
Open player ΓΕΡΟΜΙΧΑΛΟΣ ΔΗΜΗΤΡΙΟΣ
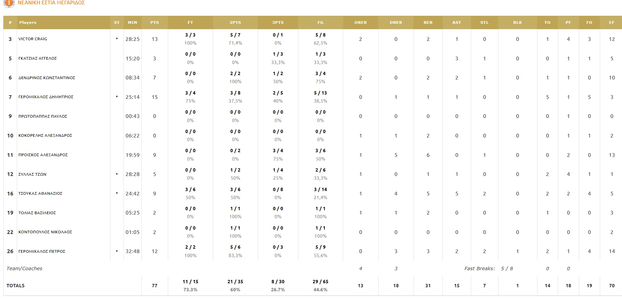46,97
